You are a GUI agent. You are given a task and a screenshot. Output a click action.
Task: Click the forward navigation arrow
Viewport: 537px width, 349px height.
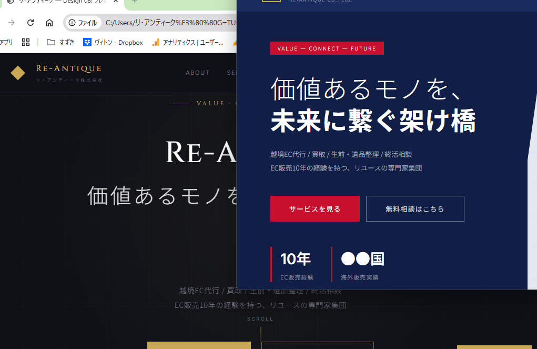pyautogui.click(x=12, y=23)
